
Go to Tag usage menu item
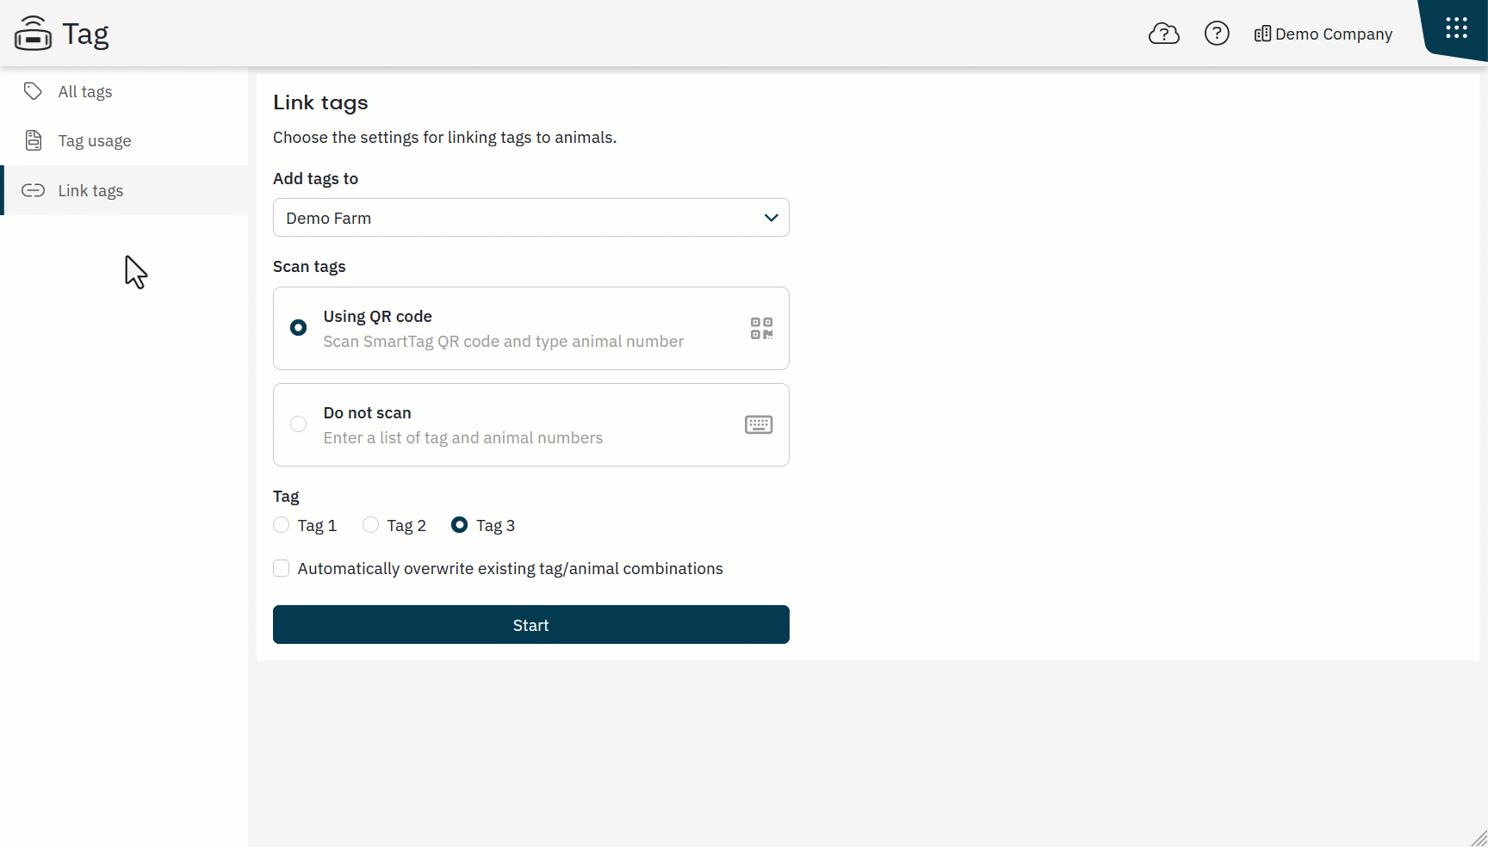pos(125,140)
